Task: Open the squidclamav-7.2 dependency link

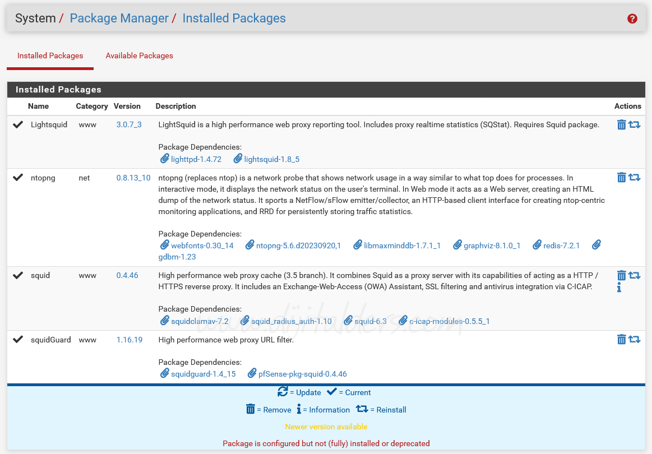Action: pos(199,321)
